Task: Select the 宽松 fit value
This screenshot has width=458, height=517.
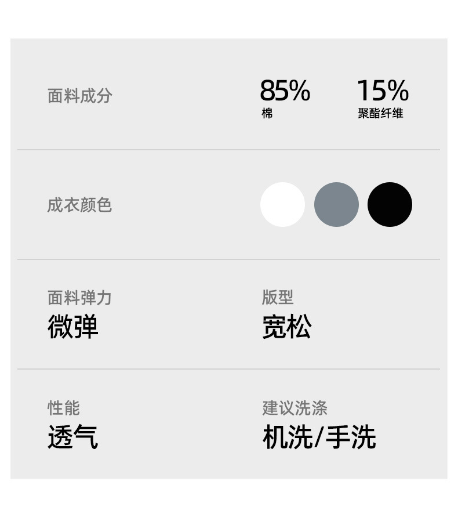Action: point(286,327)
